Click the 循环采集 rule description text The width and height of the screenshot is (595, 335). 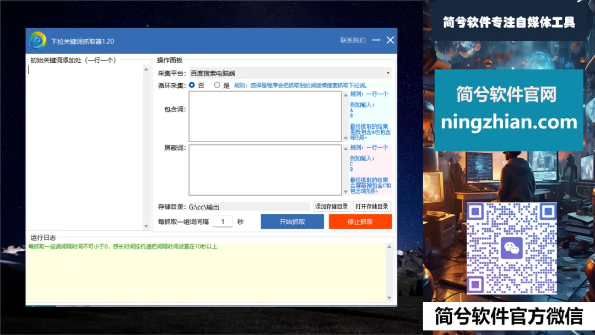tap(301, 85)
